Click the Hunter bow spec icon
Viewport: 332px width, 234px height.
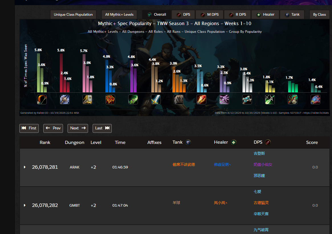(42, 99)
